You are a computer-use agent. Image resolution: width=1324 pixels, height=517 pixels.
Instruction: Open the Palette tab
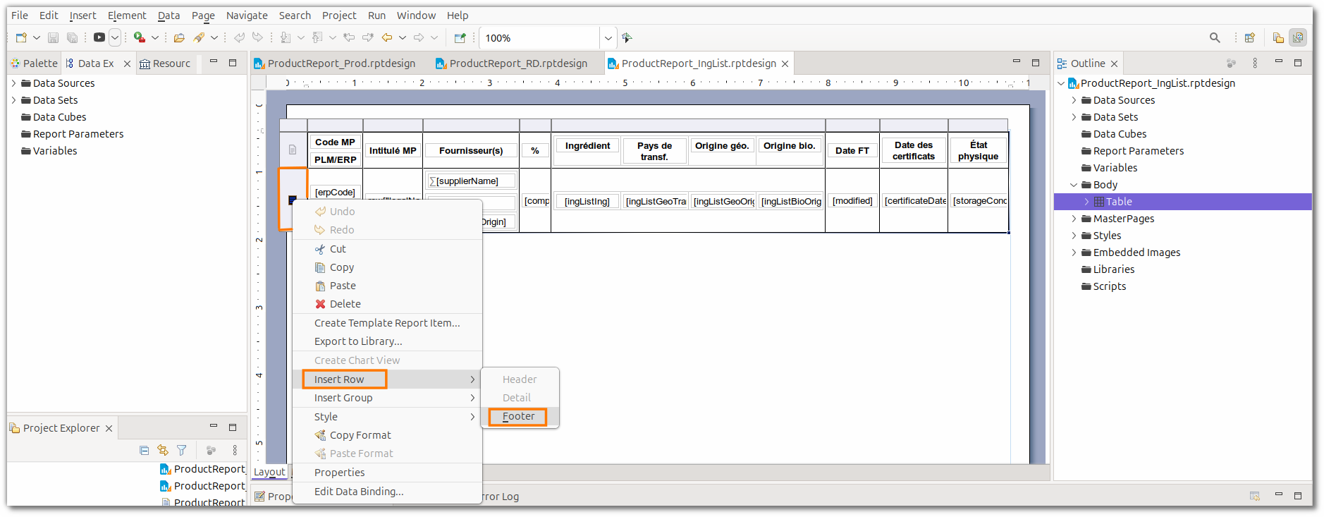coord(35,63)
